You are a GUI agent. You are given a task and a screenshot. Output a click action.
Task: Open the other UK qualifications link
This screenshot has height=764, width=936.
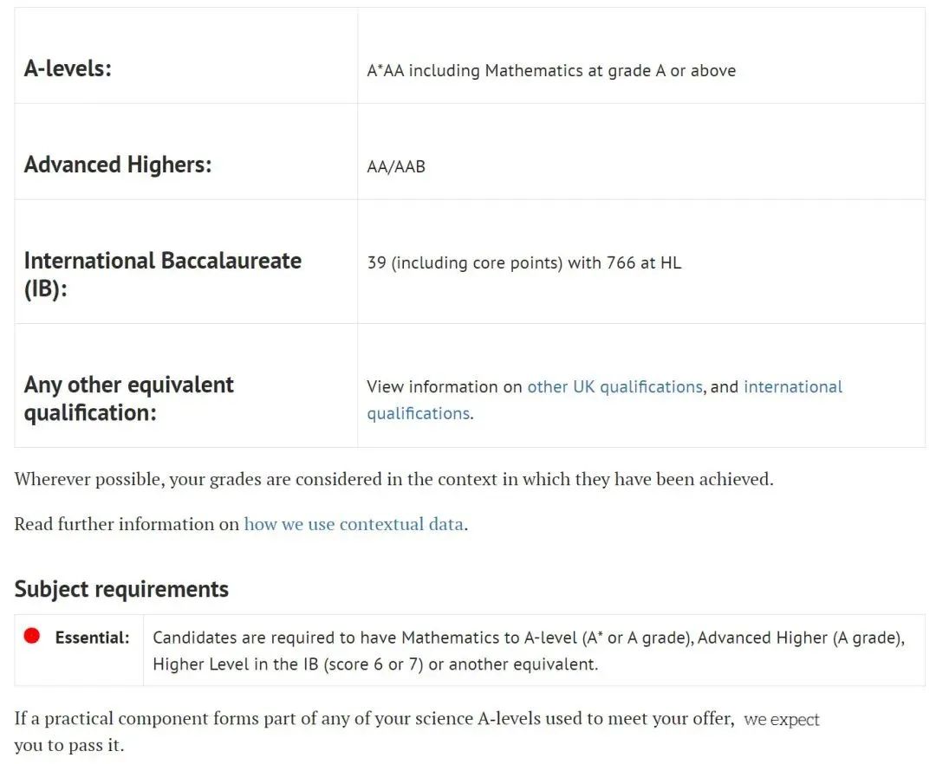(x=614, y=387)
